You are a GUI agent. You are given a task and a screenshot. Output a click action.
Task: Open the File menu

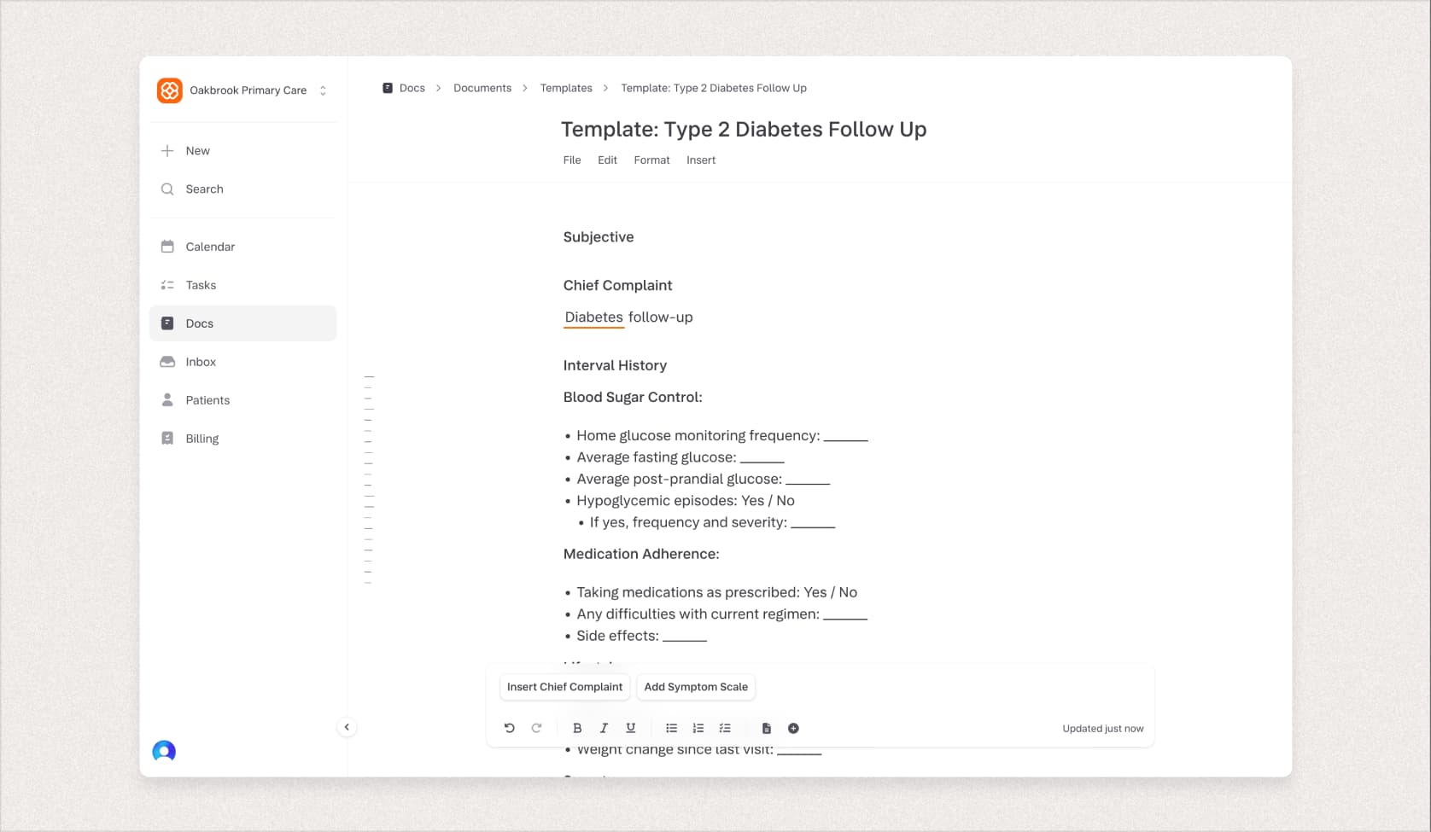click(572, 160)
